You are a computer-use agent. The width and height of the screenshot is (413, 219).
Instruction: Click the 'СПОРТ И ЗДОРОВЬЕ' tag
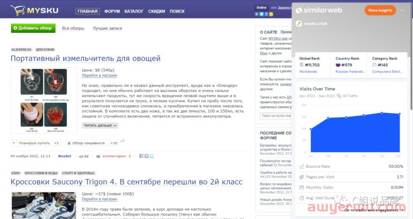78,173
